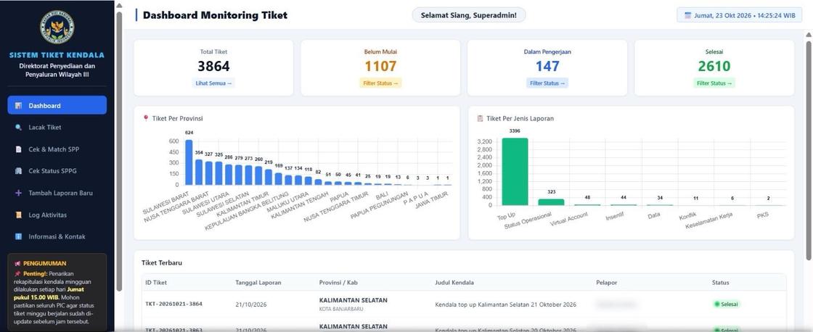Click the megaphone icon in Pengumuman
This screenshot has width=813, height=332.
click(x=17, y=263)
